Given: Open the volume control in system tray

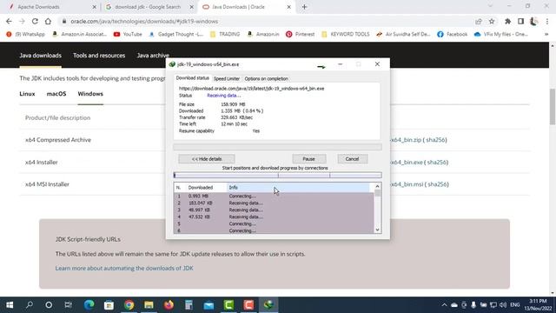Looking at the screenshot, I should click(x=503, y=305).
